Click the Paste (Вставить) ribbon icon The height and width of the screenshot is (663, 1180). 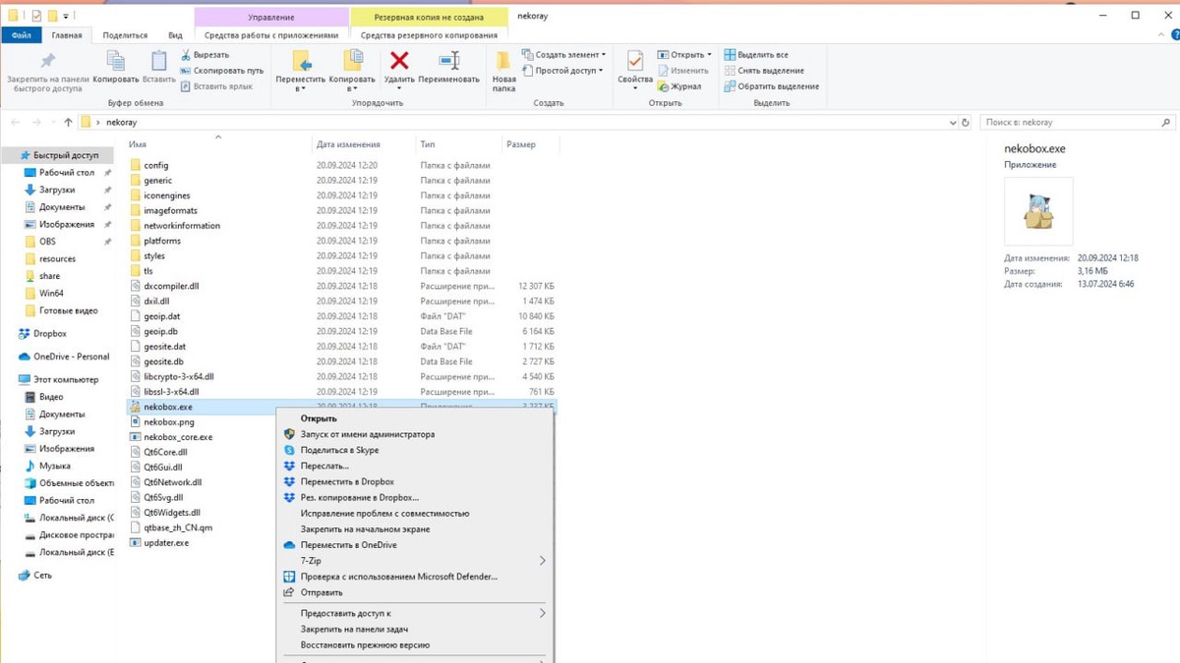[158, 65]
